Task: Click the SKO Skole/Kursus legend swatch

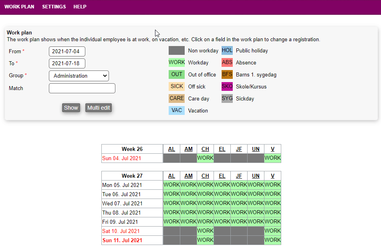Action: point(227,86)
